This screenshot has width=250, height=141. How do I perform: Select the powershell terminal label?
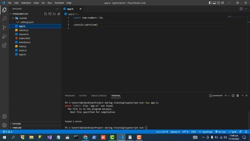tap(216, 96)
